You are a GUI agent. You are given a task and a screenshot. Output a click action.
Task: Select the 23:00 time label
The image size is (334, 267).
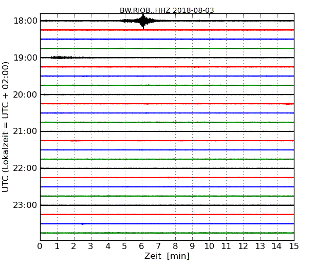pos(25,205)
